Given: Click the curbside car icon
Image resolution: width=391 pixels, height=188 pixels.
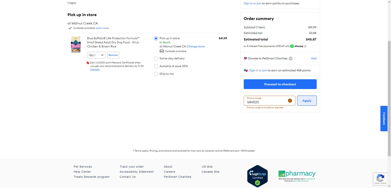Looking at the screenshot, I should [162, 51].
